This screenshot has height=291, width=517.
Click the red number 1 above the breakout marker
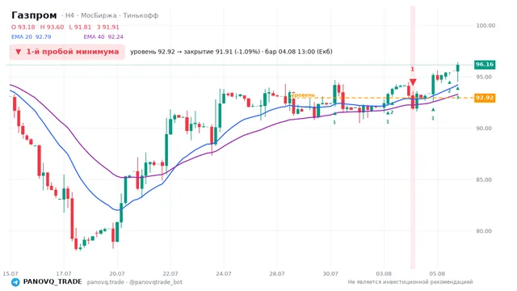412,69
